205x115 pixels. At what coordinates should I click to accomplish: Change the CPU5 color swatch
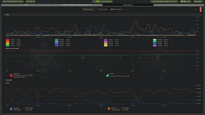pos(57,40)
